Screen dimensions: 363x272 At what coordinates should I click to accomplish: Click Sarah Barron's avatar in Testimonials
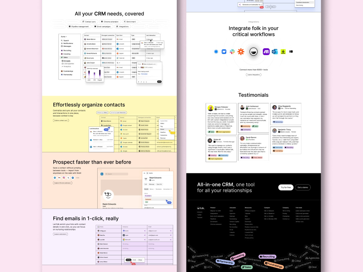tap(242, 138)
